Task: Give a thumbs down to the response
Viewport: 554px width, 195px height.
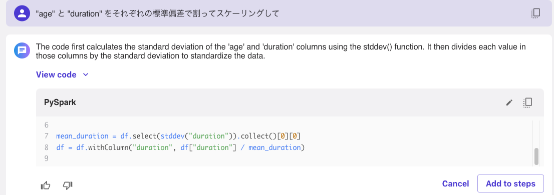Action: [68, 185]
